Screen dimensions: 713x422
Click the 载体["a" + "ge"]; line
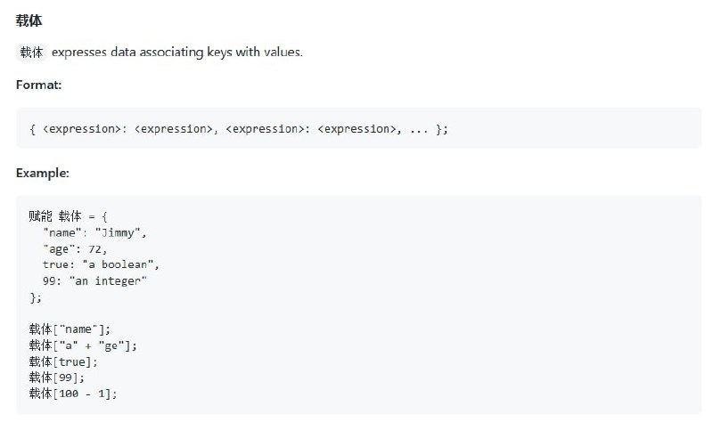(83, 345)
